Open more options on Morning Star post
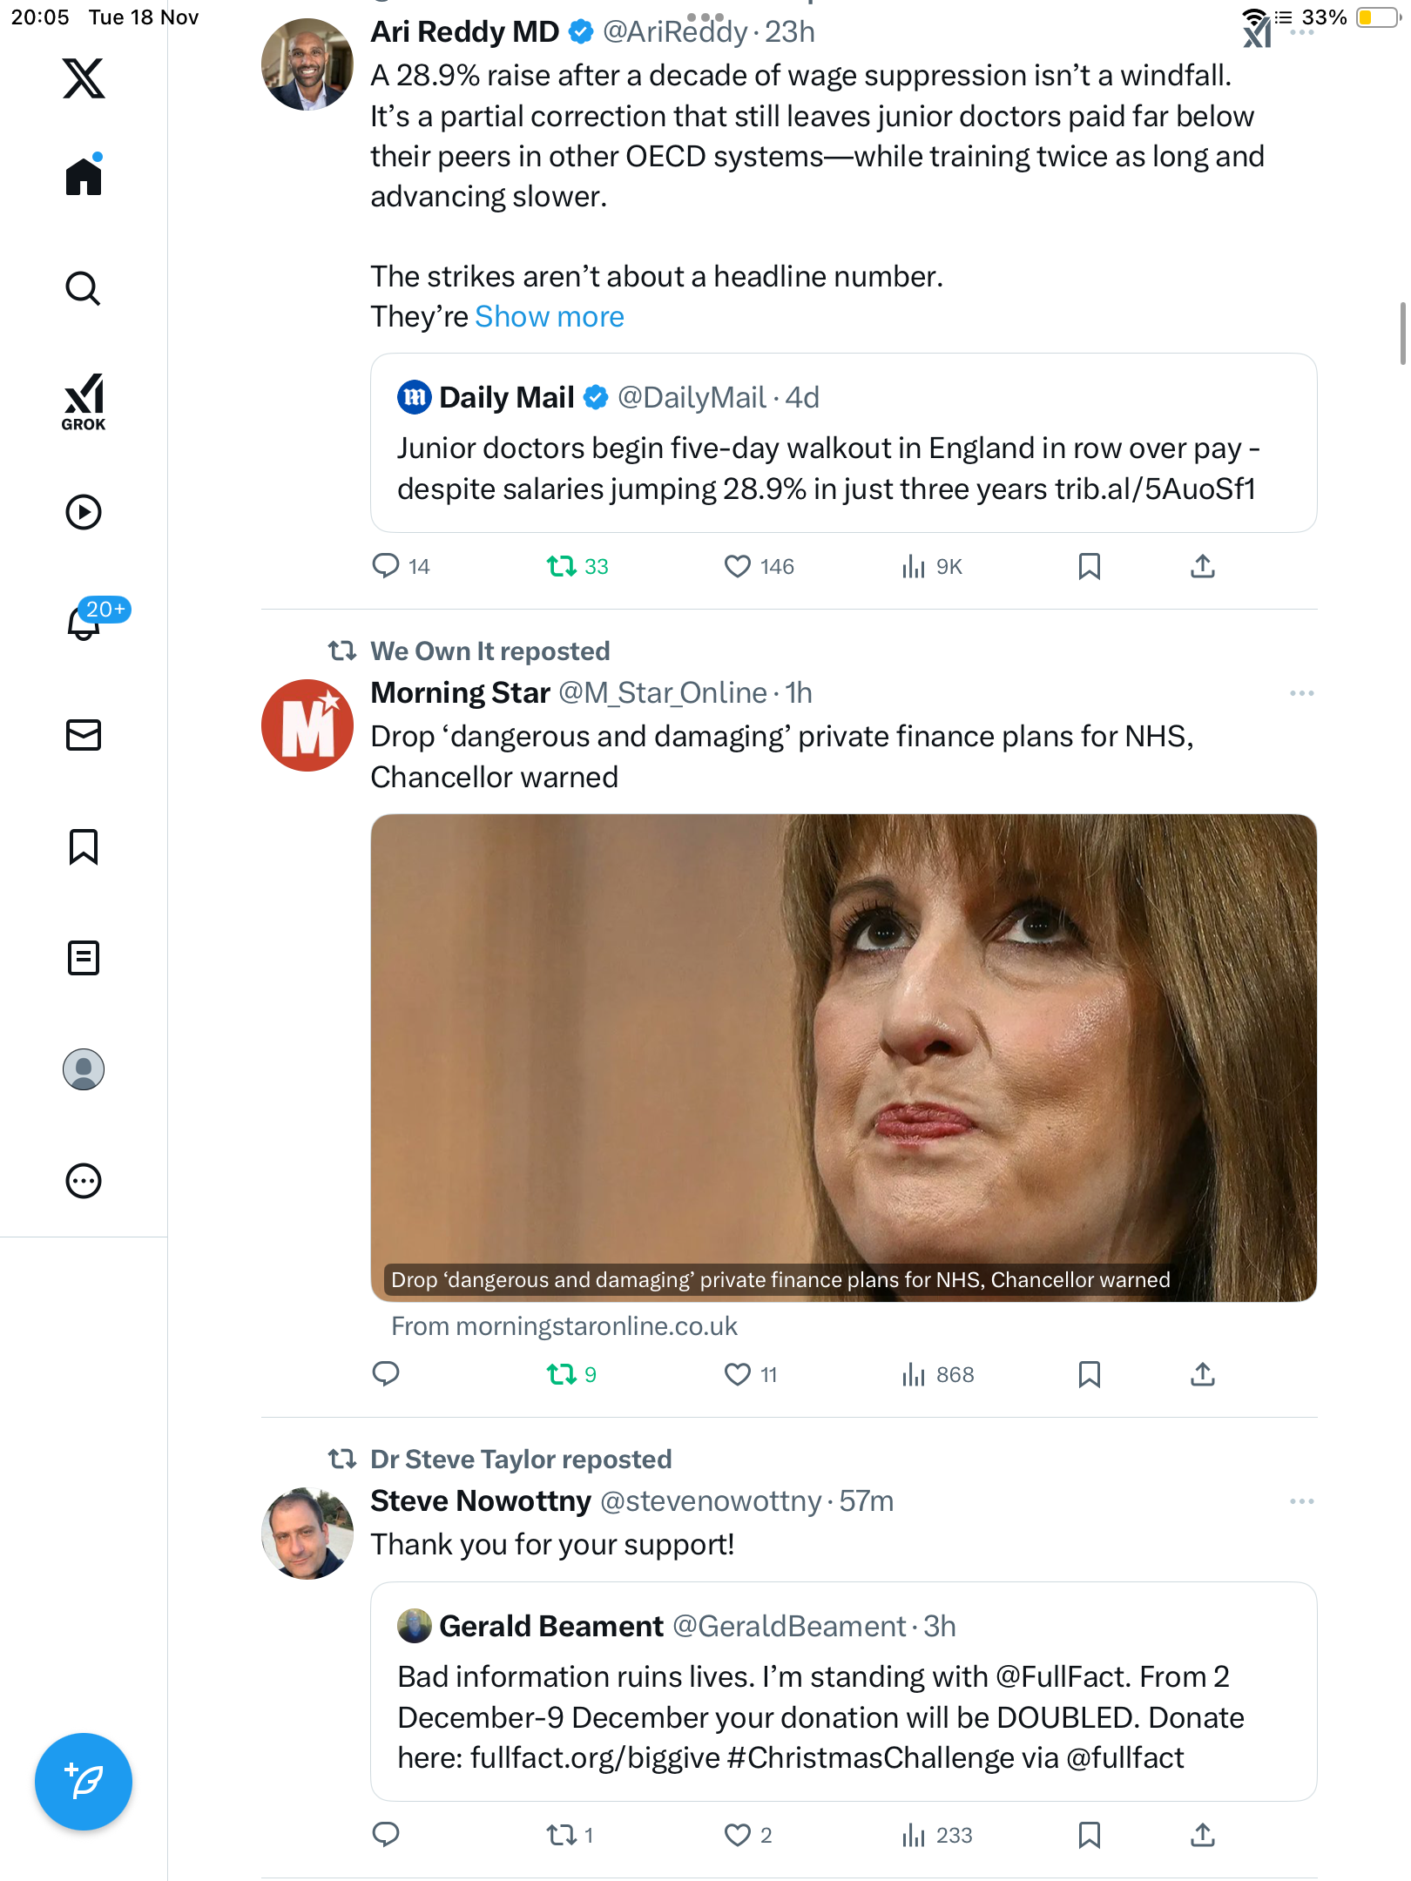 pyautogui.click(x=1301, y=693)
